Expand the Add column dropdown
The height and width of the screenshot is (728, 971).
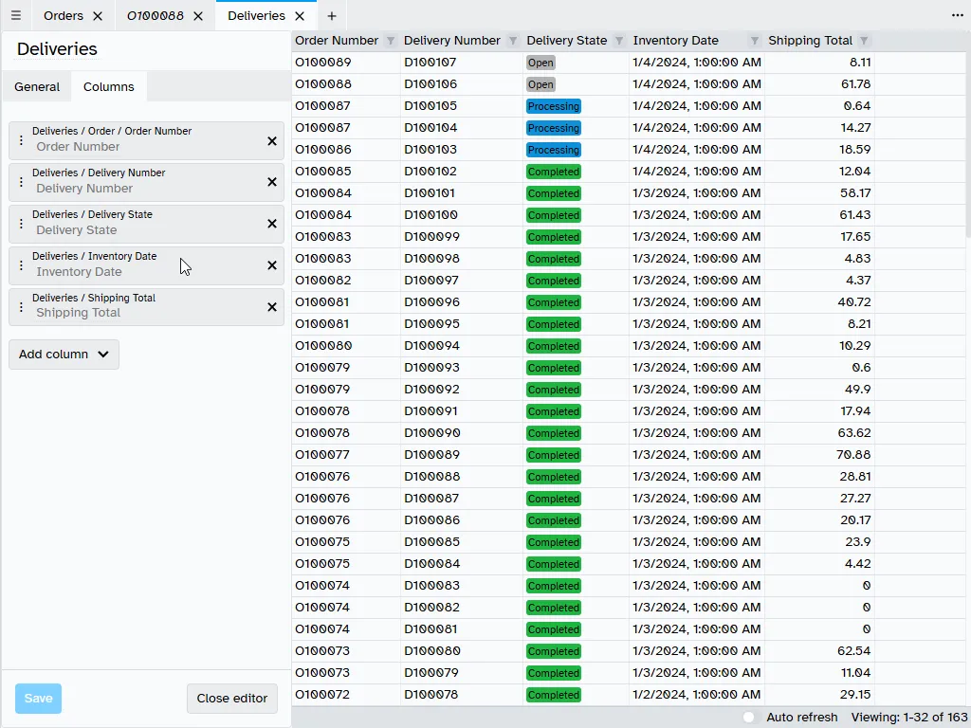click(x=64, y=355)
